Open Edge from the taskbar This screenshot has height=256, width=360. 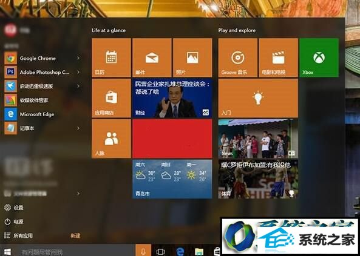pos(180,252)
